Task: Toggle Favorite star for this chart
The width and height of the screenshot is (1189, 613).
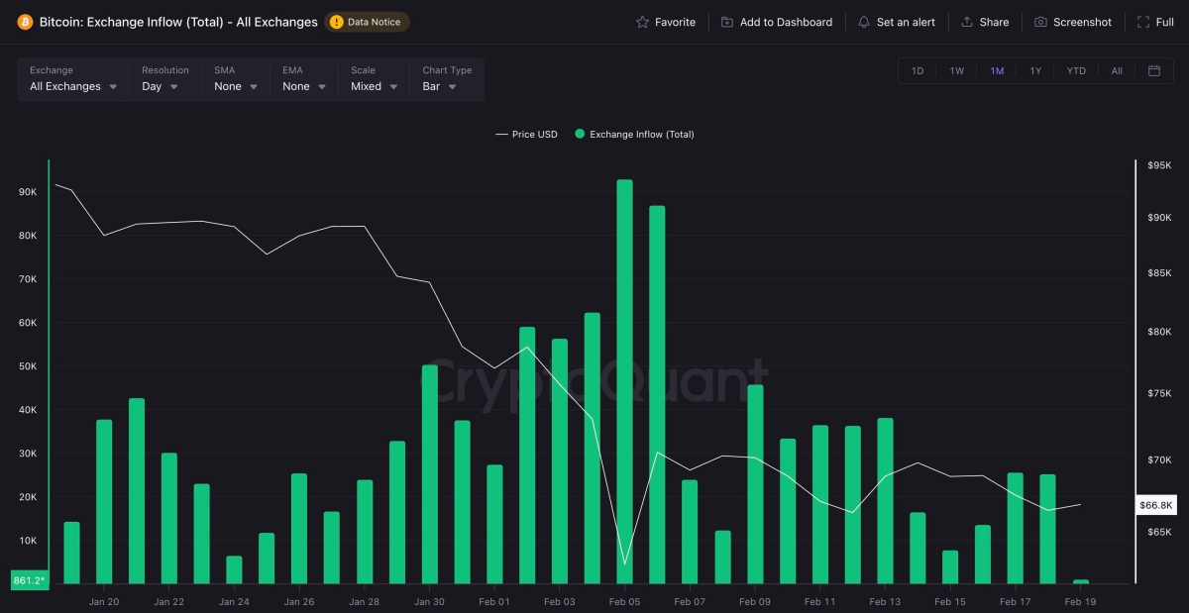Action: tap(666, 21)
